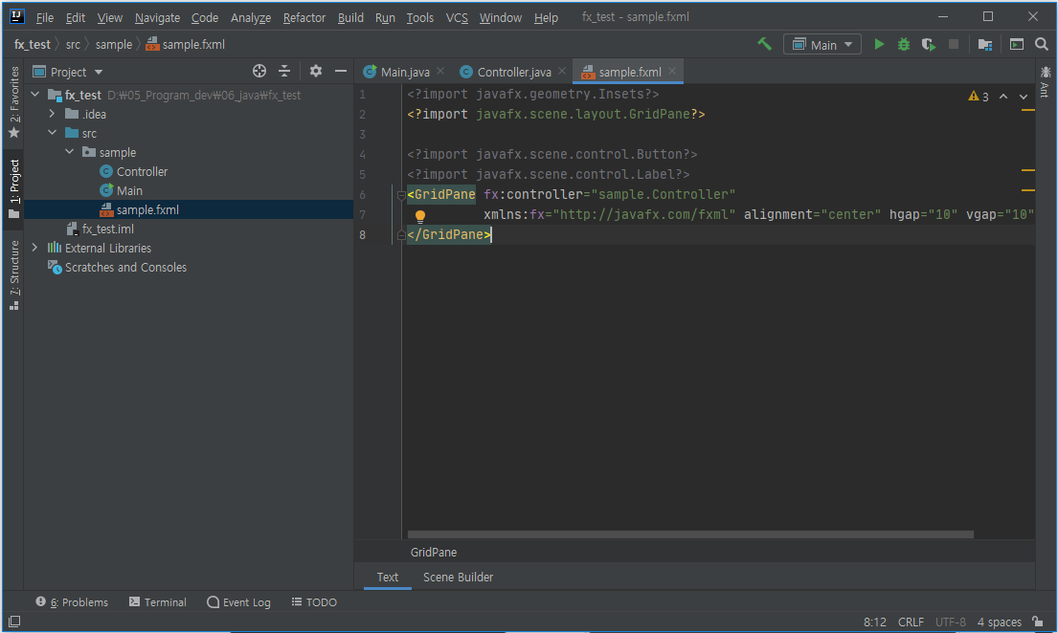Click the IntelliJ IDEA logo icon in the title bar
The width and height of the screenshot is (1058, 633).
pos(17,16)
